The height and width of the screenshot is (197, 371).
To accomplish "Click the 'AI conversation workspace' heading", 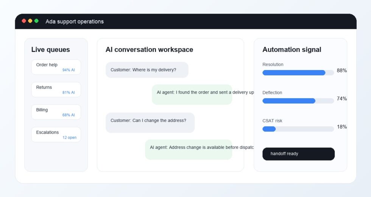I will coord(149,50).
